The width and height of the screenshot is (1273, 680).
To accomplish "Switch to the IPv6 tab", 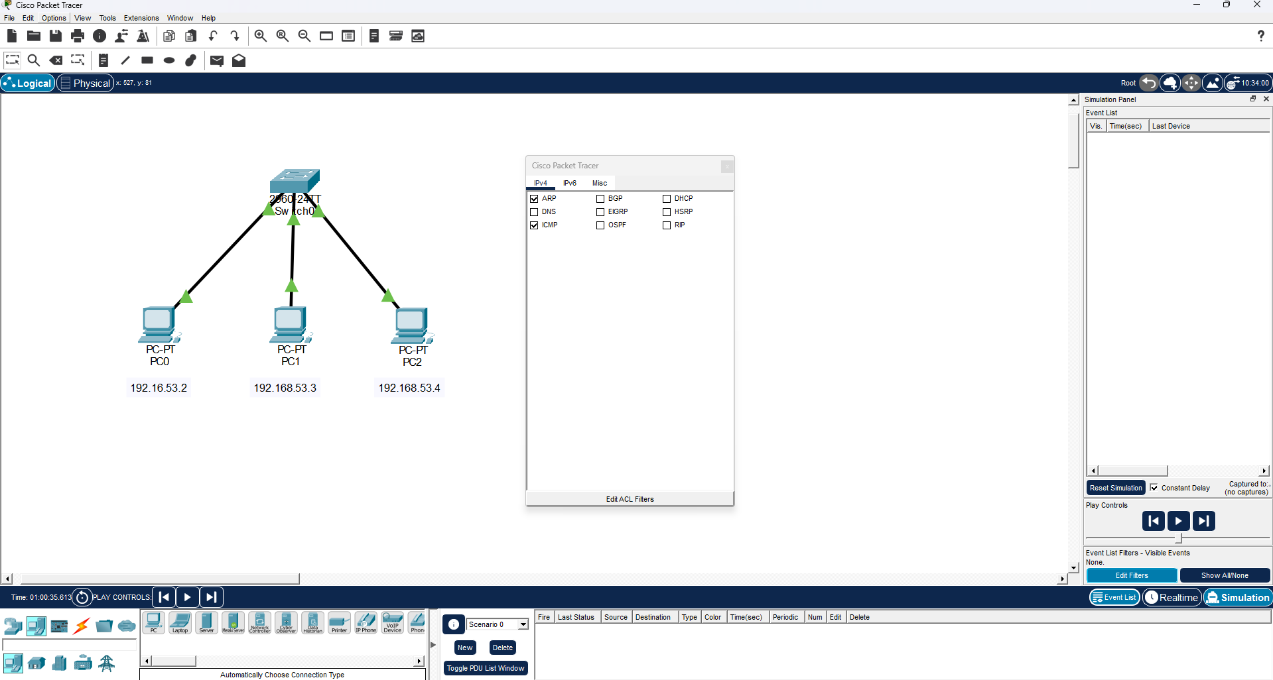I will pyautogui.click(x=569, y=183).
